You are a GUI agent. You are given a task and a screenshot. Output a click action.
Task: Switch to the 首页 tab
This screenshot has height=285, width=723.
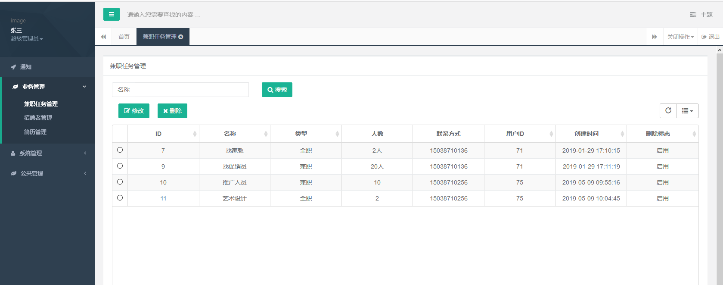tap(124, 37)
